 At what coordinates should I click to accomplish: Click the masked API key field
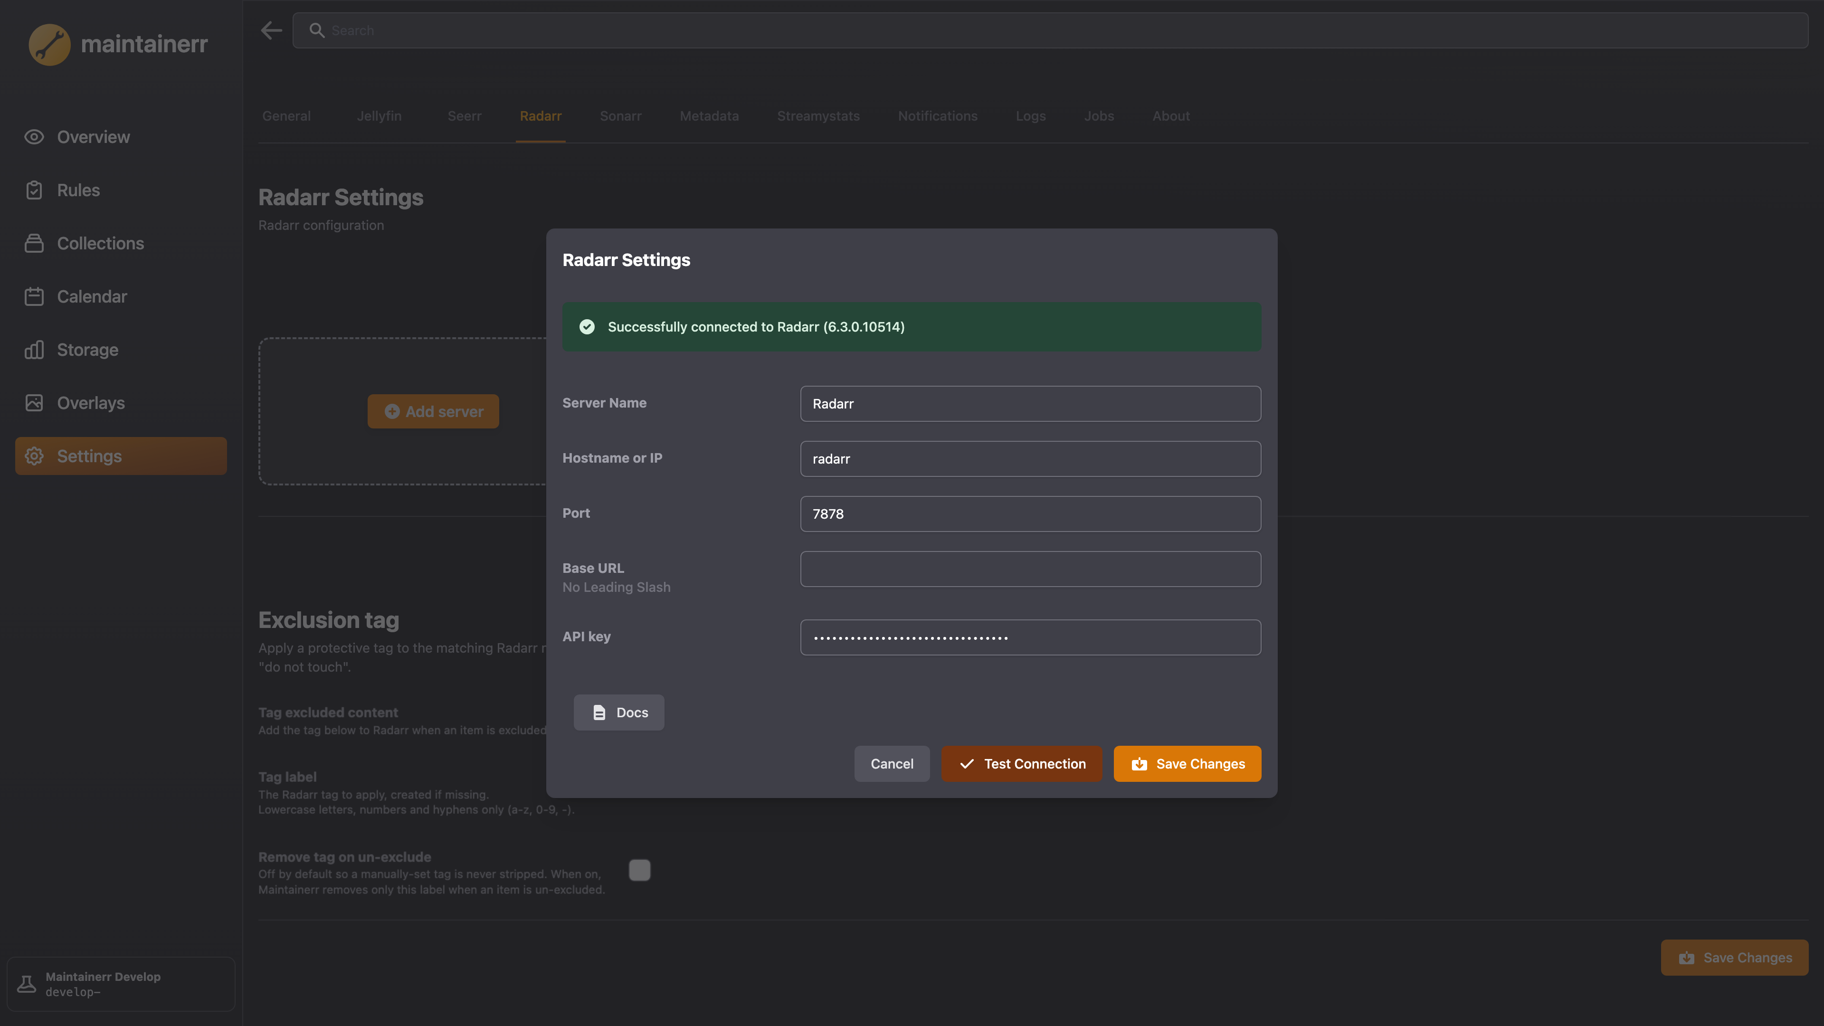click(x=1030, y=637)
